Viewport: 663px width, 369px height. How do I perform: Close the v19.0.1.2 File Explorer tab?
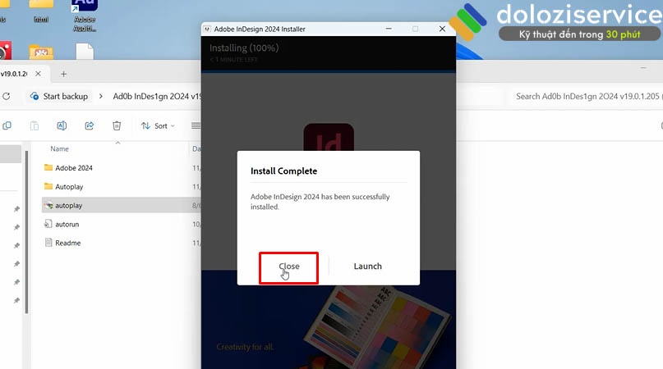tap(38, 74)
